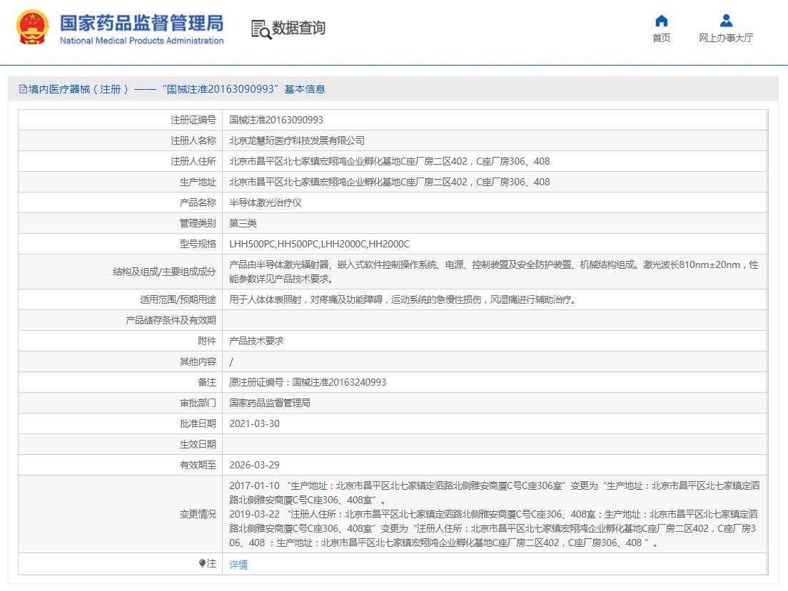Go to 首页 via its text label
788x591 pixels.
click(x=662, y=38)
